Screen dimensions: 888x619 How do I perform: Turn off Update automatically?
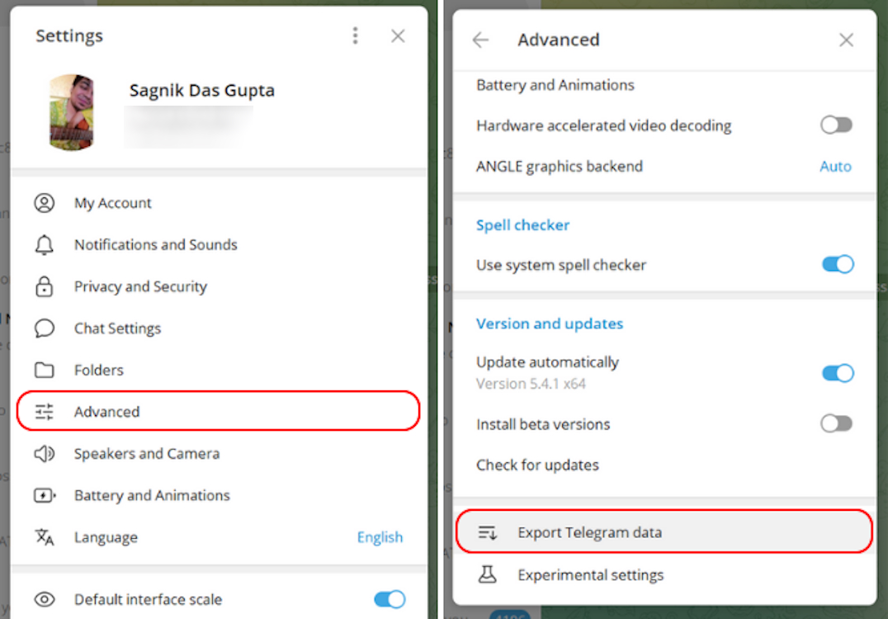coord(838,373)
